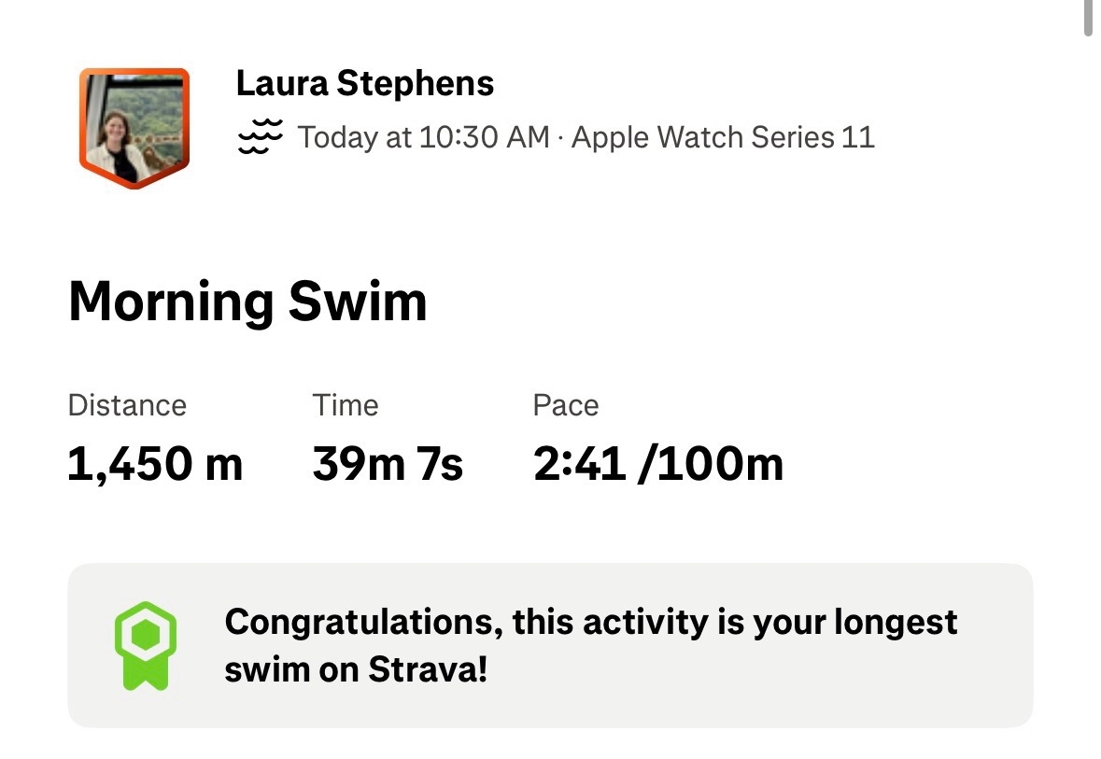
Task: Click the vertical scrollbar thumb
Action: pos(1088,19)
